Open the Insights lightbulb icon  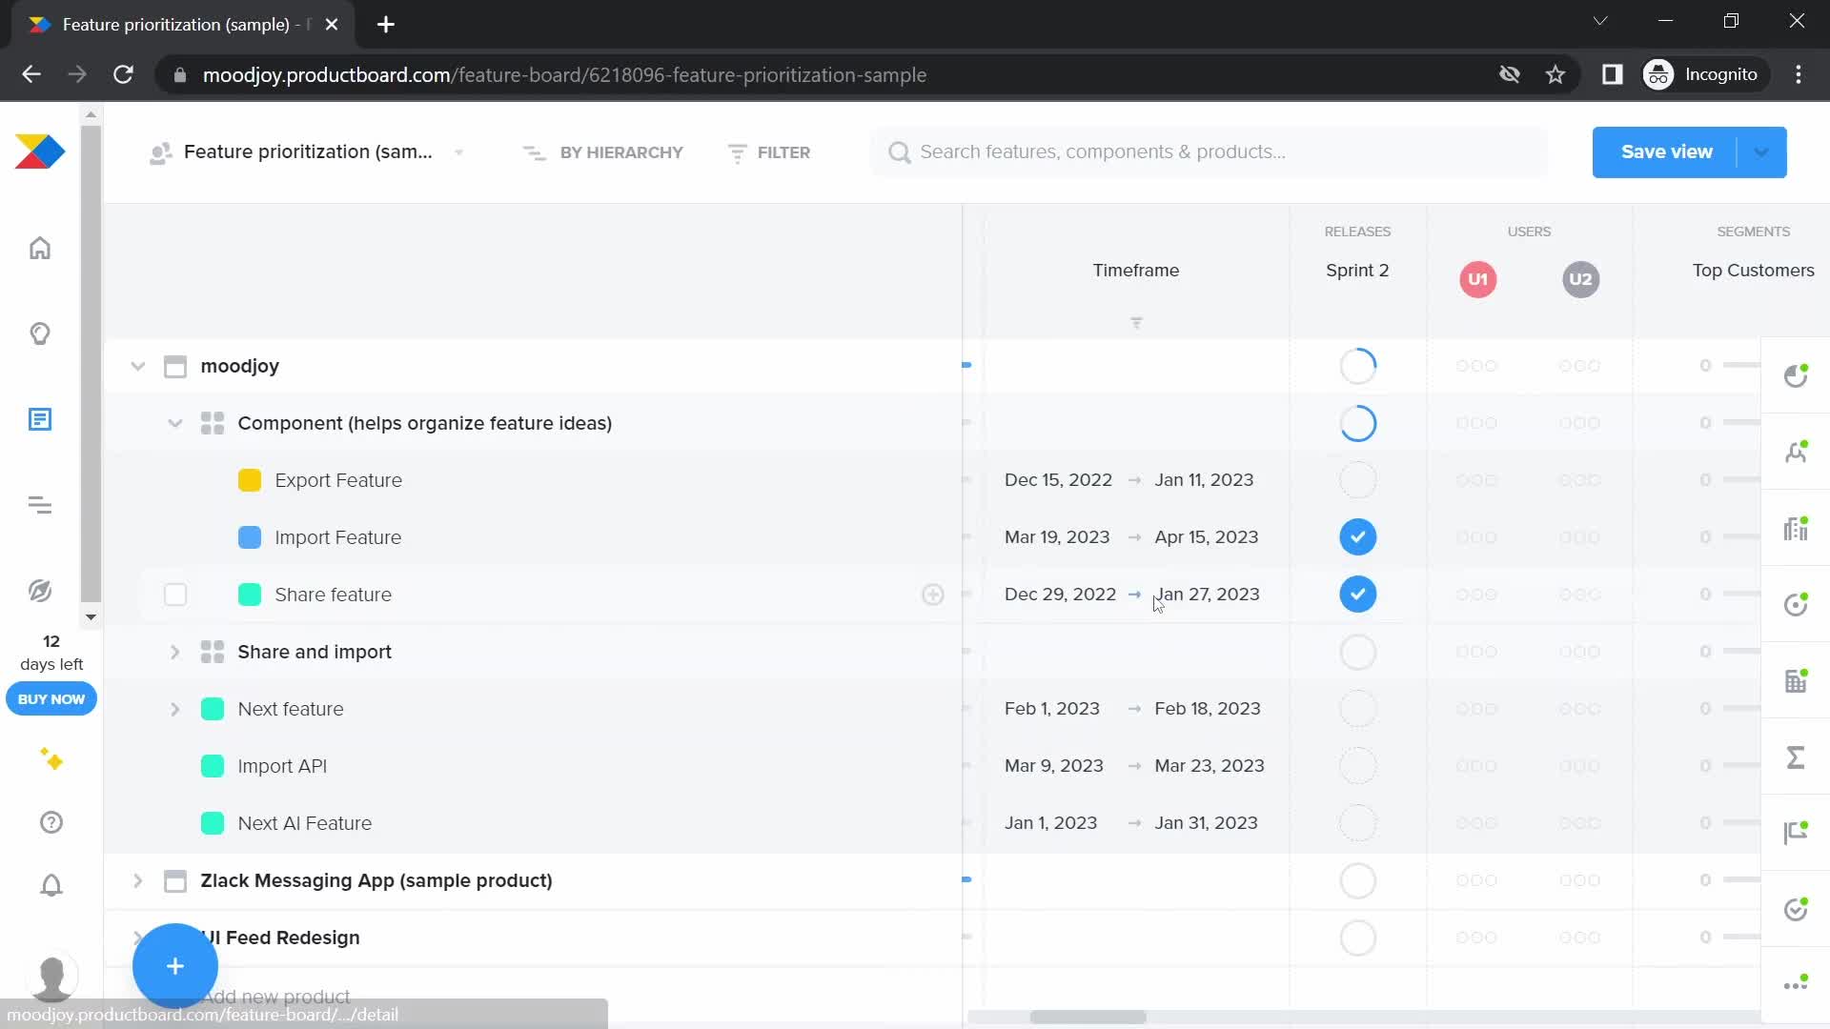[x=40, y=333]
